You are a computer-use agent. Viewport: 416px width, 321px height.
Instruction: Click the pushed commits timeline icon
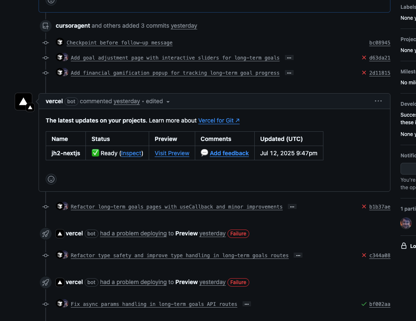point(46,26)
